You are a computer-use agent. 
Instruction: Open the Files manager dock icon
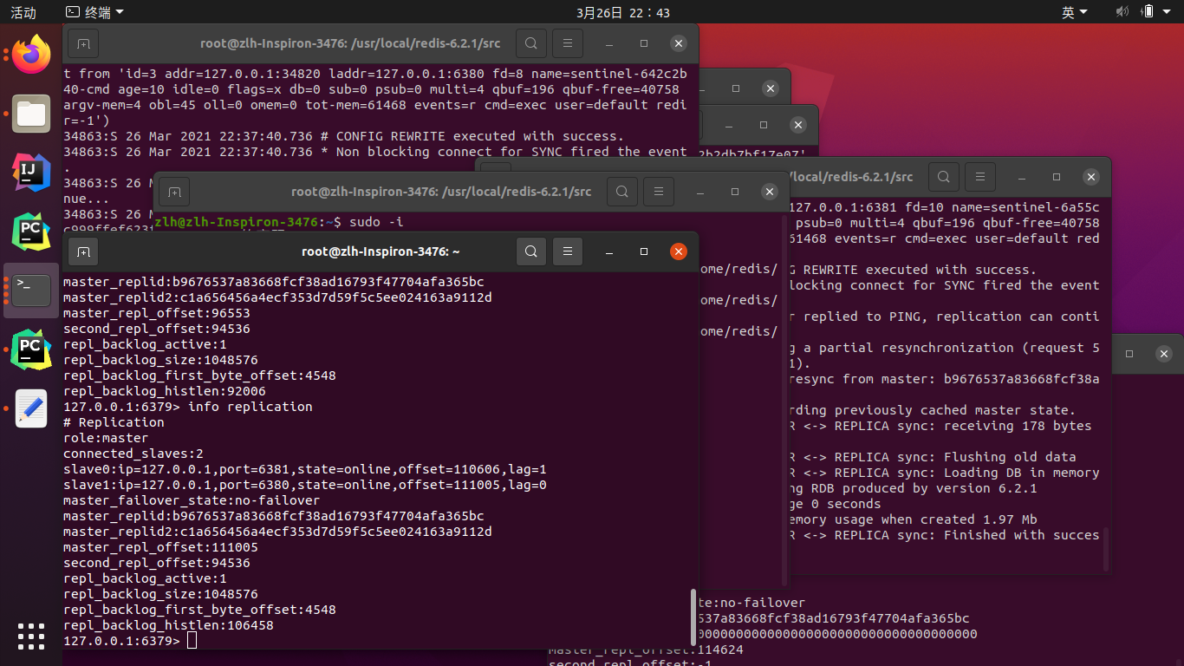coord(31,114)
